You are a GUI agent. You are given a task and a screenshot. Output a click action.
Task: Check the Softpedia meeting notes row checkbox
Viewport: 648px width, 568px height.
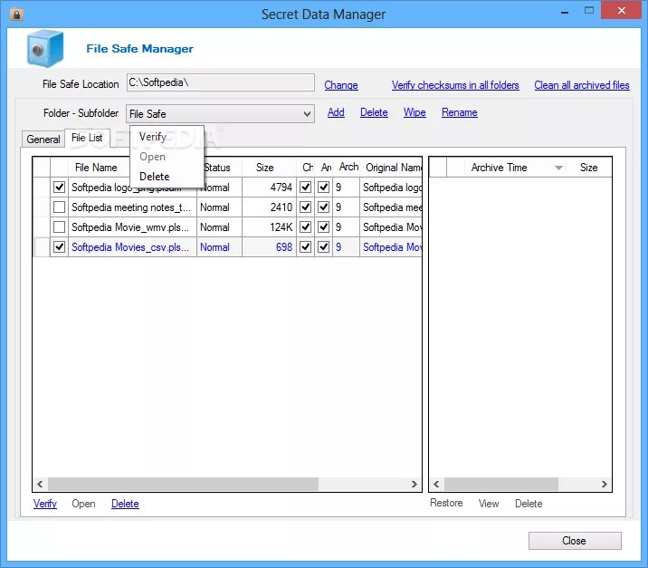[x=59, y=207]
